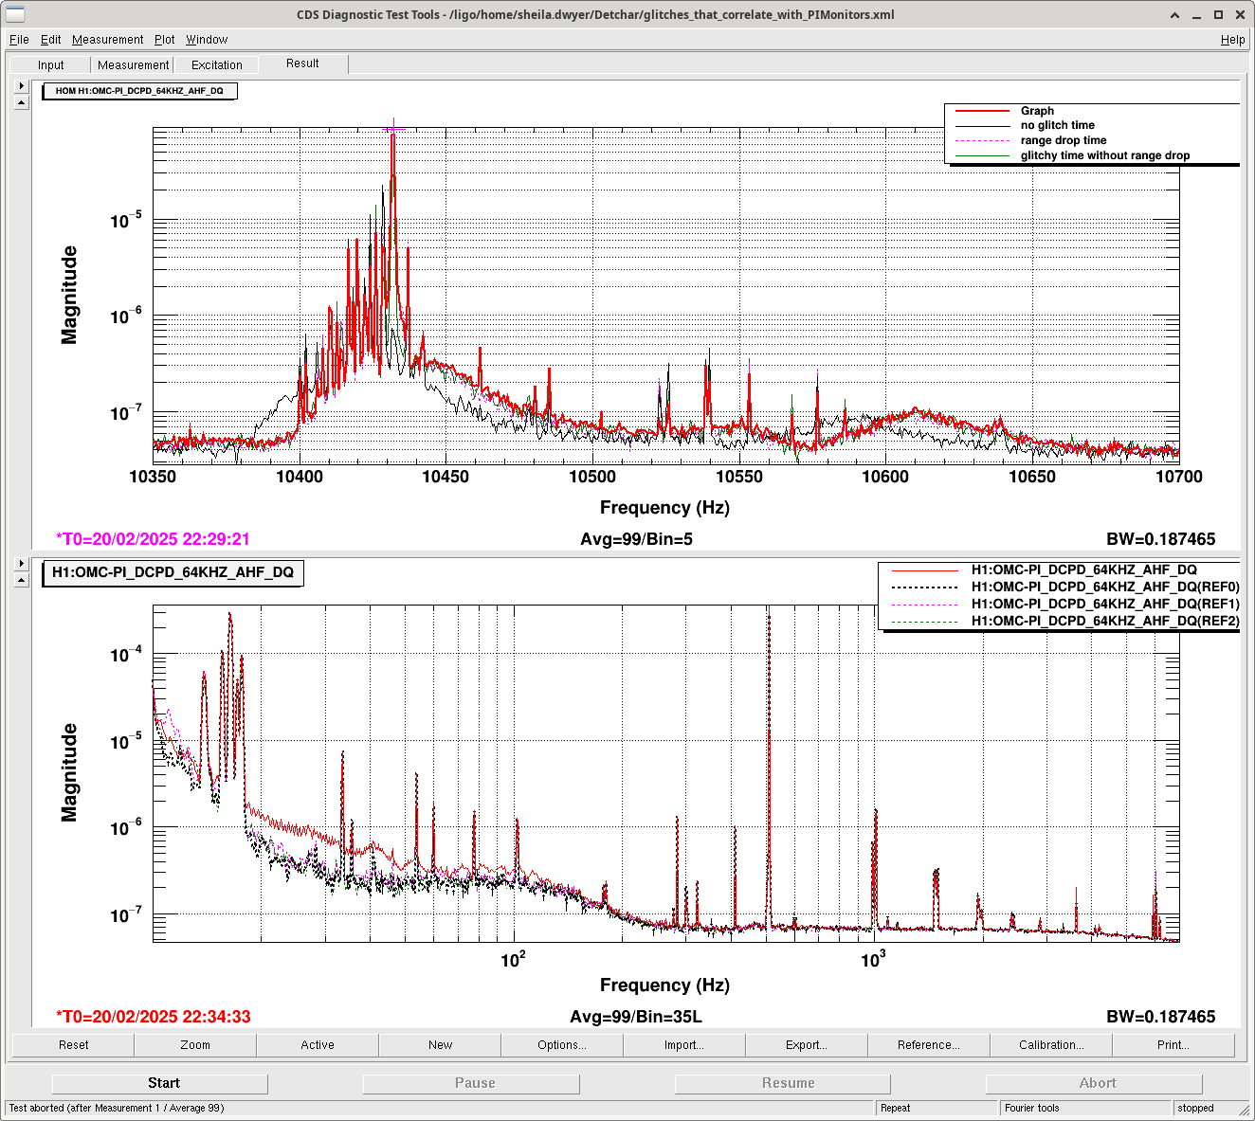Open the Calibration dialog
The image size is (1255, 1121).
tap(1051, 1045)
